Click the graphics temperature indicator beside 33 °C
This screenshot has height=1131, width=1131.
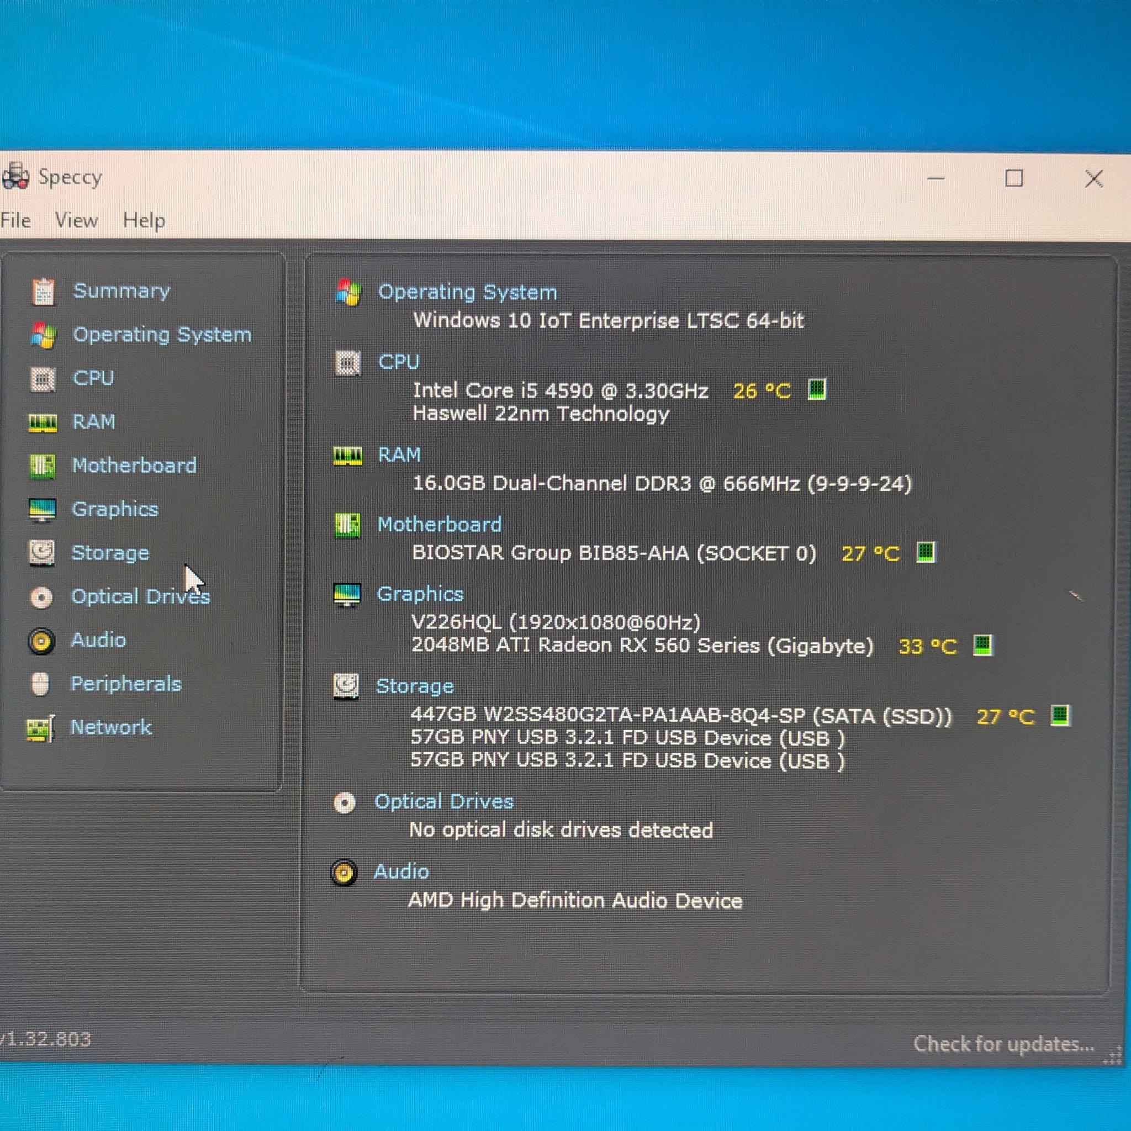(x=982, y=644)
